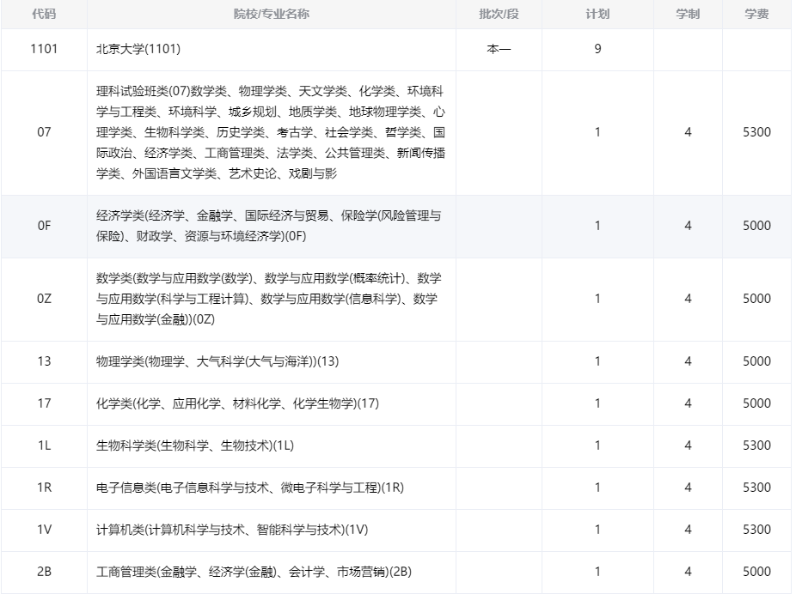The width and height of the screenshot is (796, 594).
Task: Select code cell "17"
Action: click(x=44, y=403)
